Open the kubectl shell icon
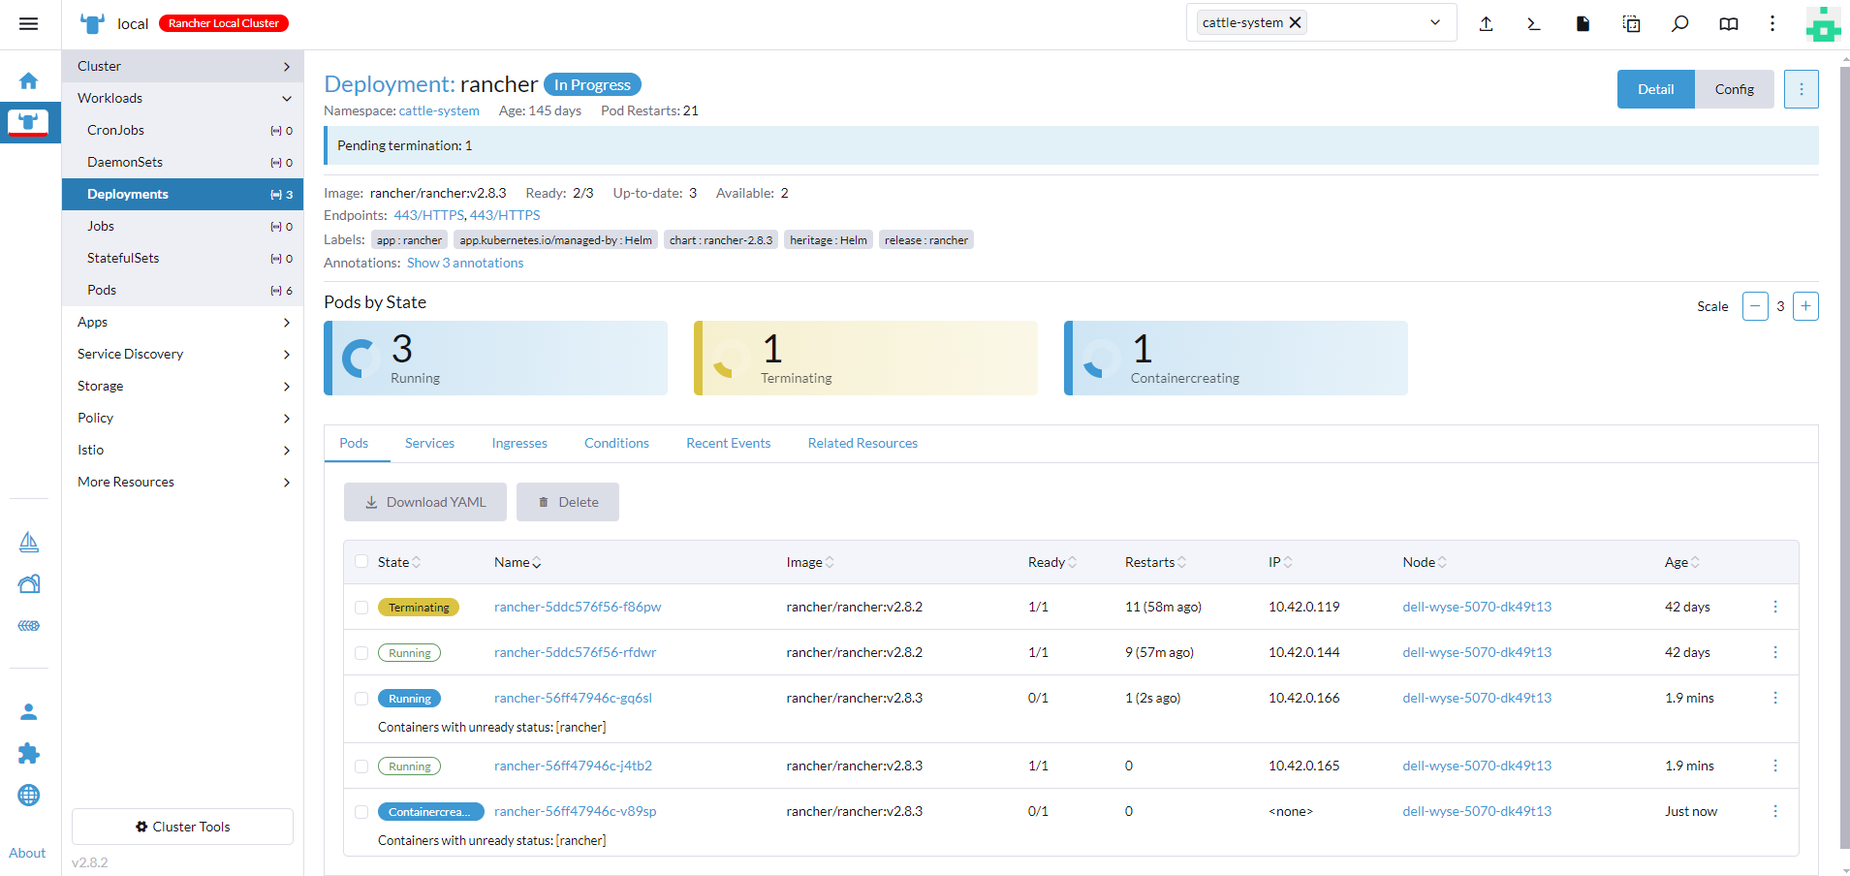Image resolution: width=1850 pixels, height=876 pixels. coord(1533,24)
